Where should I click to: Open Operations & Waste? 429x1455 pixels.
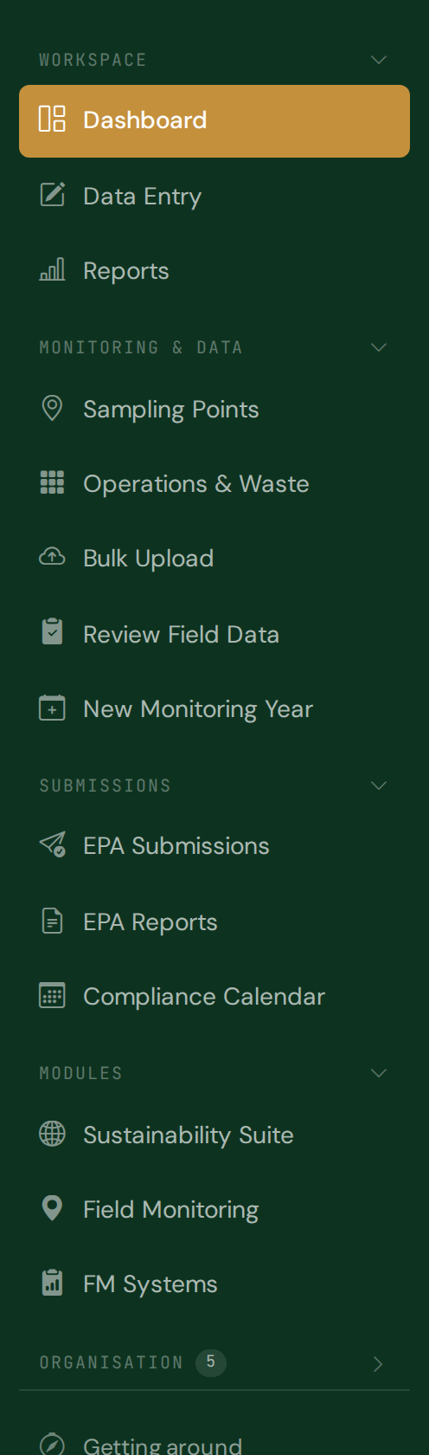214,483
